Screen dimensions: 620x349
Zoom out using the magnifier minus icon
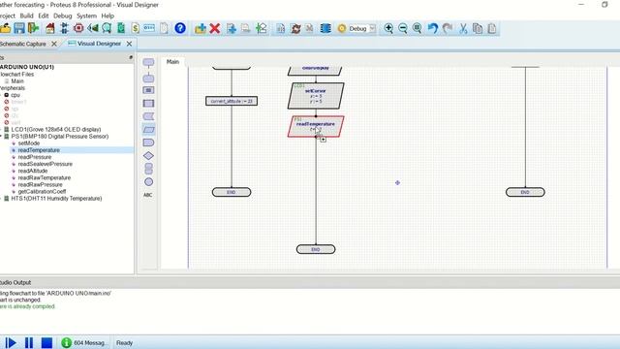pyautogui.click(x=403, y=28)
